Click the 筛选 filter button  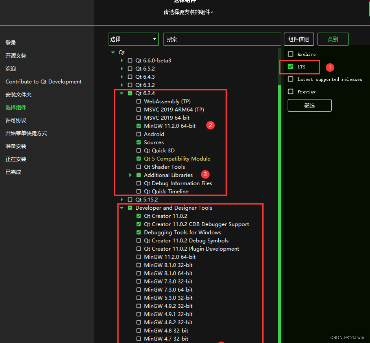(309, 105)
